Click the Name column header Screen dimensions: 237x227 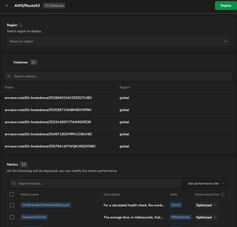pyautogui.click(x=9, y=87)
